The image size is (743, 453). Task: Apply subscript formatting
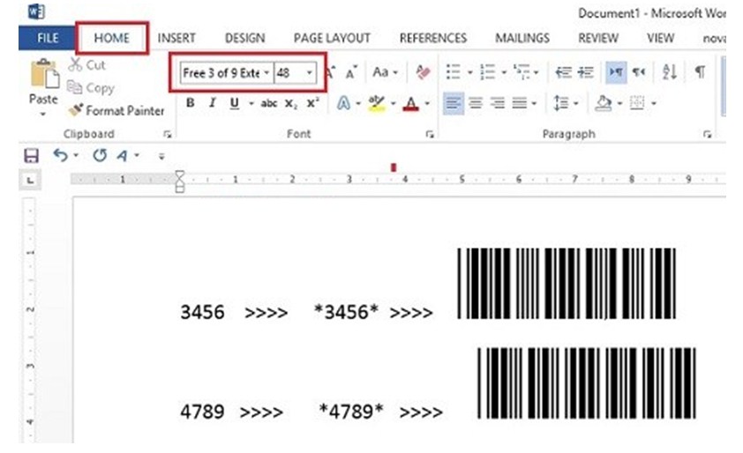[291, 103]
